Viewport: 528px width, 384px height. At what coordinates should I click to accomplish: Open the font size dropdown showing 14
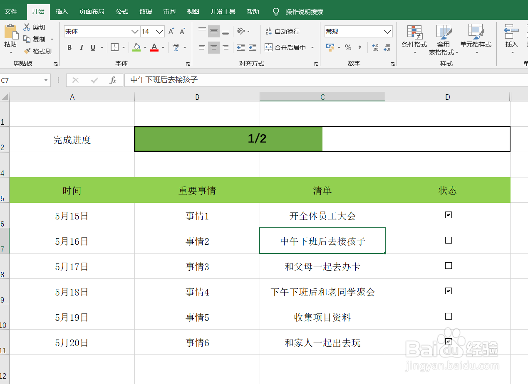click(159, 31)
